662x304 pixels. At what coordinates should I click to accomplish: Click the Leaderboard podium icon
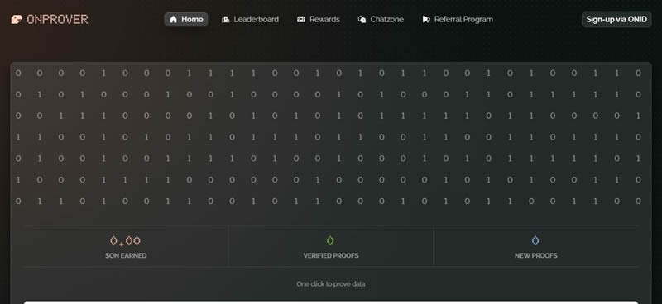pyautogui.click(x=225, y=19)
